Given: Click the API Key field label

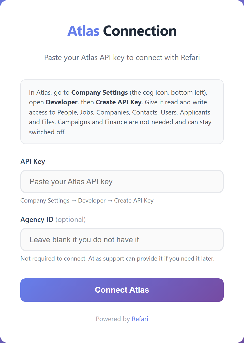Looking at the screenshot, I should [33, 162].
